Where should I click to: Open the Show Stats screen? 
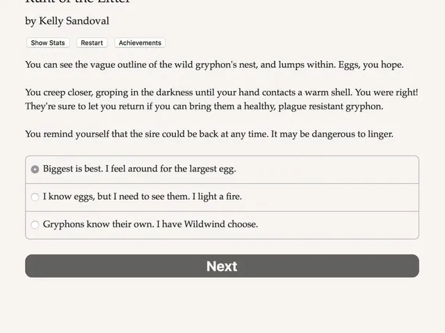point(48,43)
